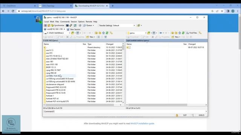Select the root@192.168.1.199 session tab
This screenshot has height=135, width=241.
[x=53, y=29]
